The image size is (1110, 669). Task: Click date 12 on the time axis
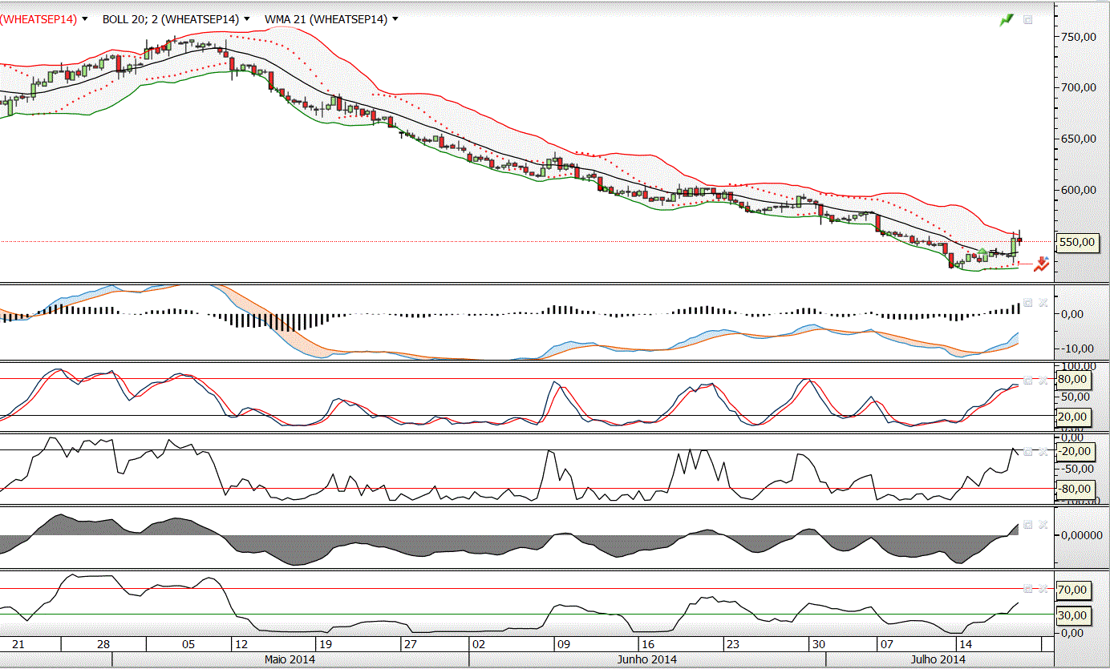[241, 644]
